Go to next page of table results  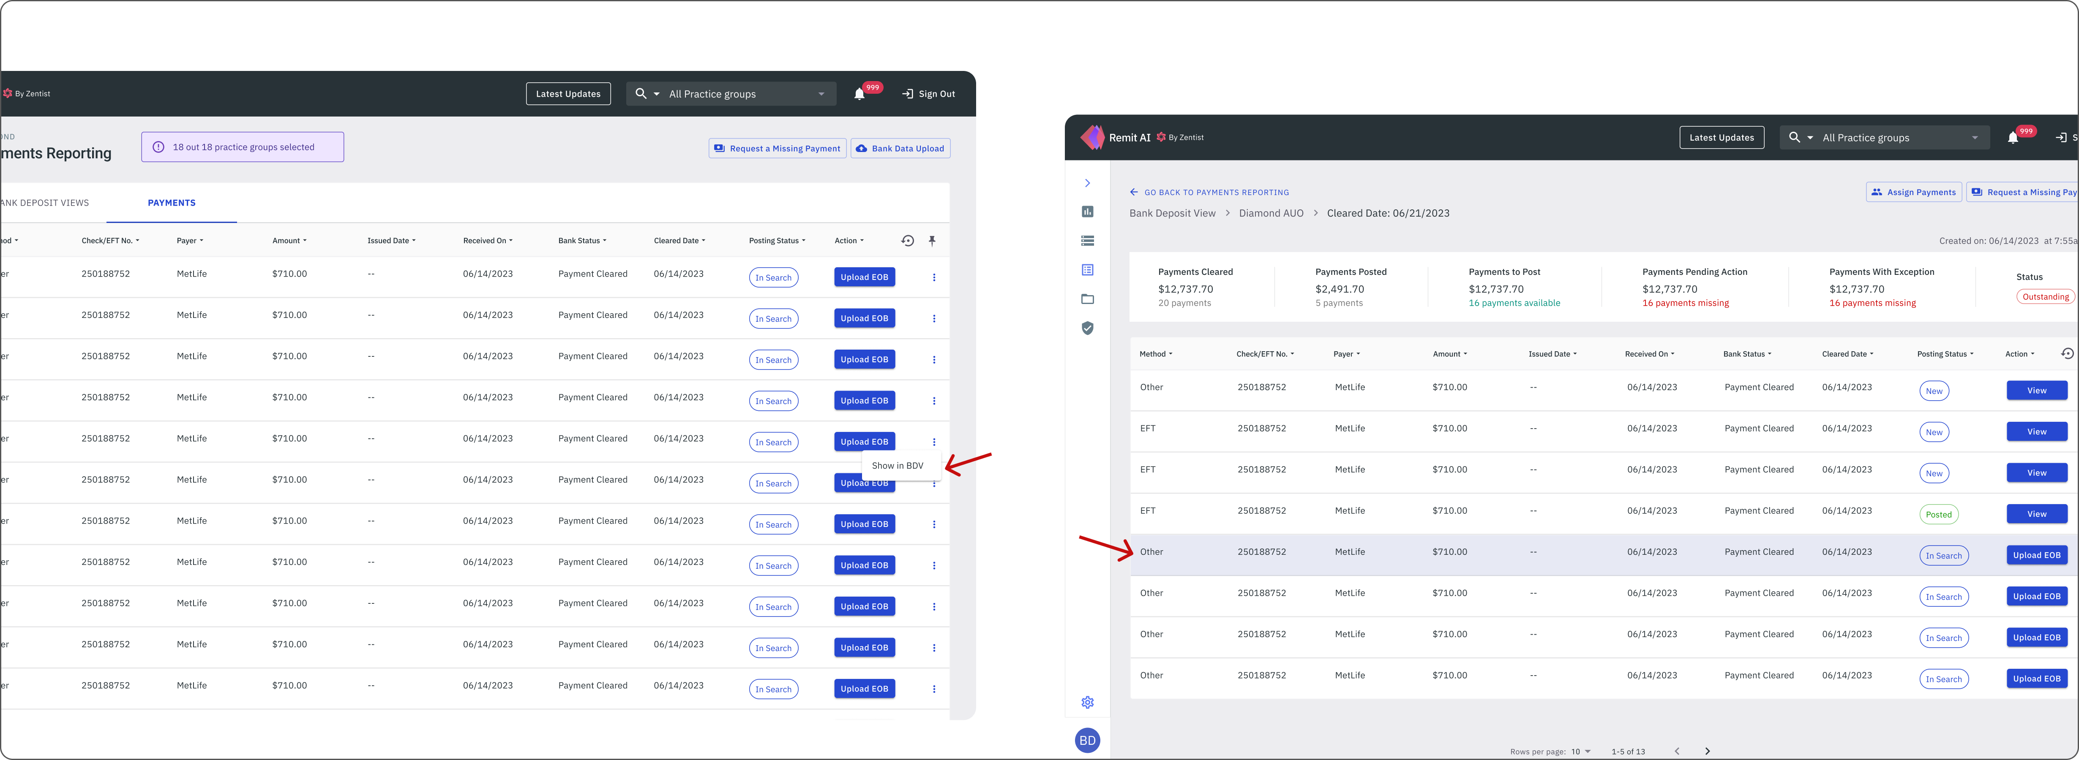tap(1707, 751)
